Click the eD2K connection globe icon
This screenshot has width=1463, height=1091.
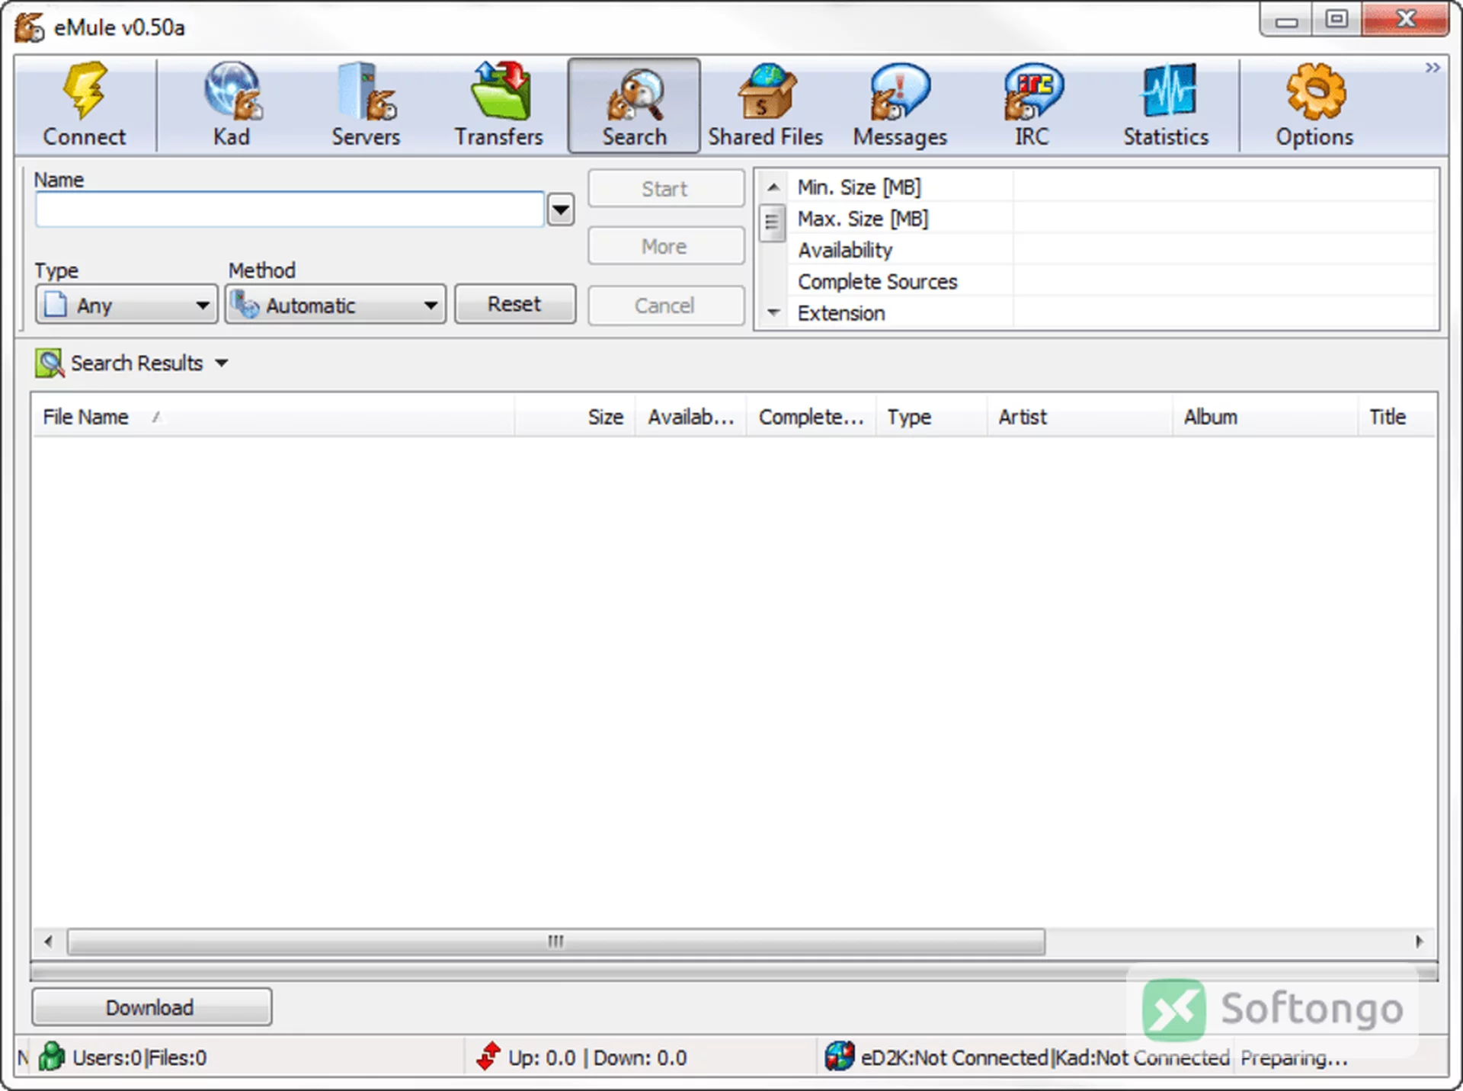pyautogui.click(x=839, y=1057)
